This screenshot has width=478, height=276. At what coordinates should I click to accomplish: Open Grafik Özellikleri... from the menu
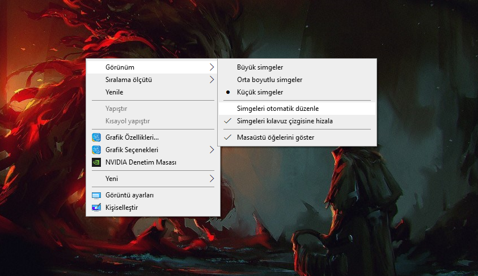coord(153,137)
